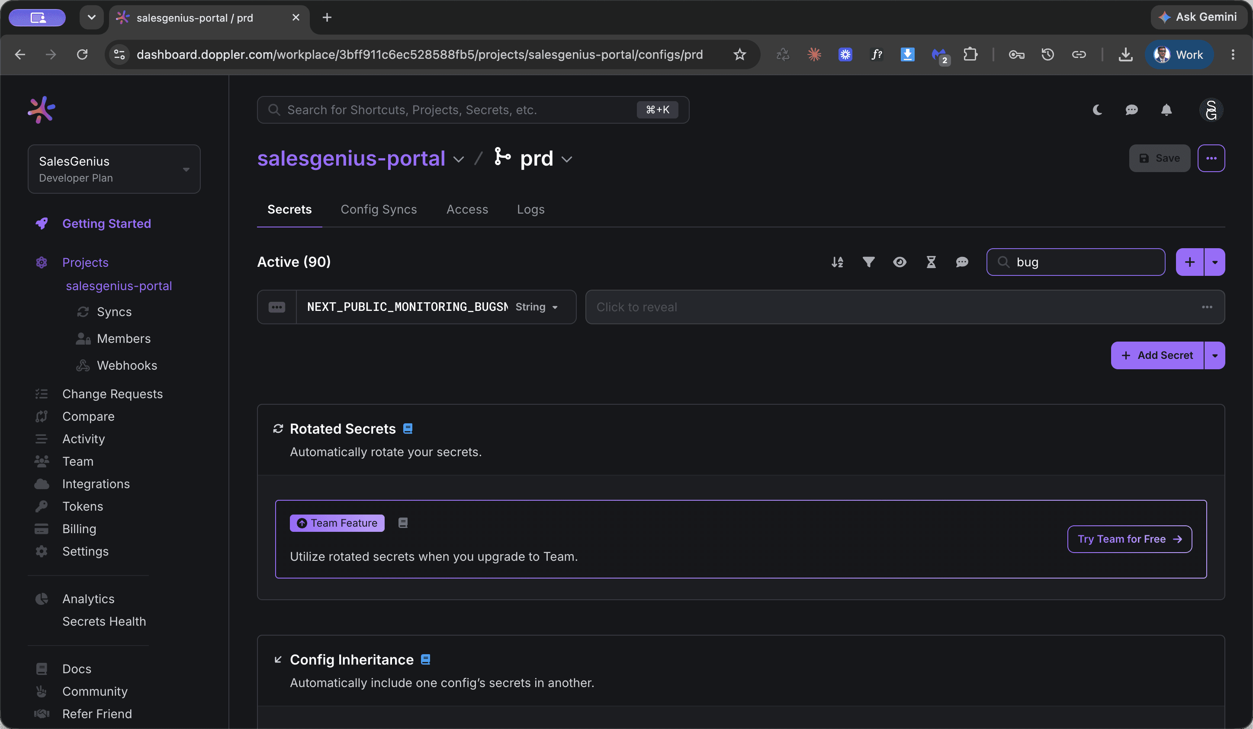Viewport: 1253px width, 729px height.
Task: Sort secrets with the sort icon
Action: click(x=837, y=262)
